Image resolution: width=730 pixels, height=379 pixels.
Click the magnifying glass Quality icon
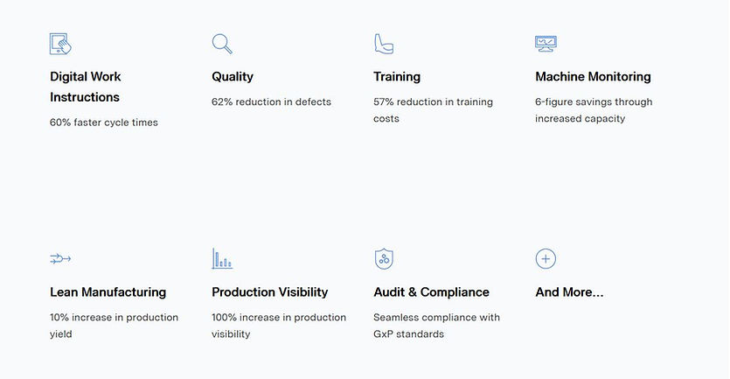[222, 43]
